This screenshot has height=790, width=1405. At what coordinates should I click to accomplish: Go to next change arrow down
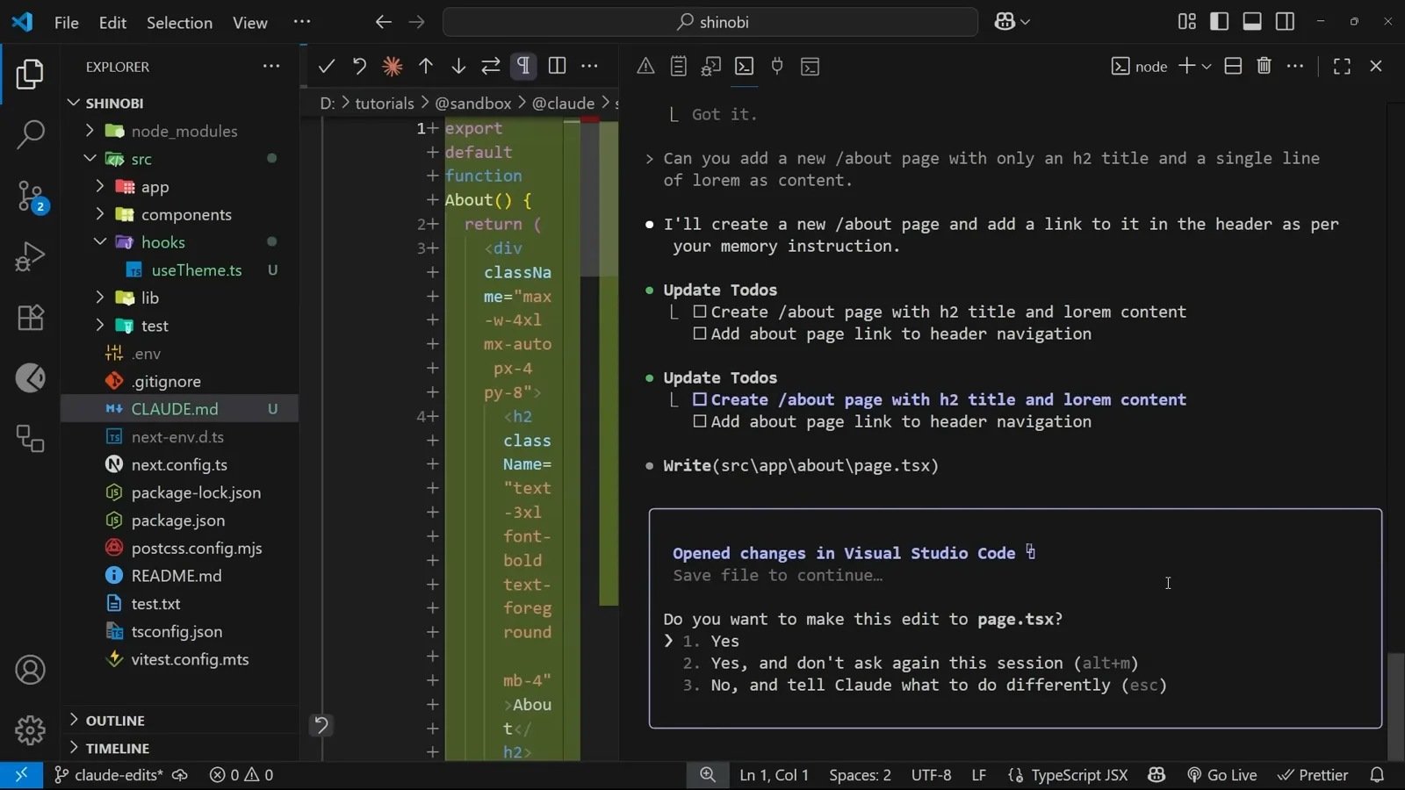458,66
